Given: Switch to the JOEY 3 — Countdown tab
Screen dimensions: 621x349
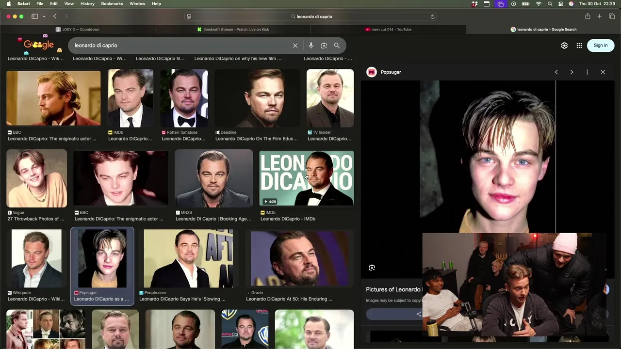Looking at the screenshot, I should (78, 30).
